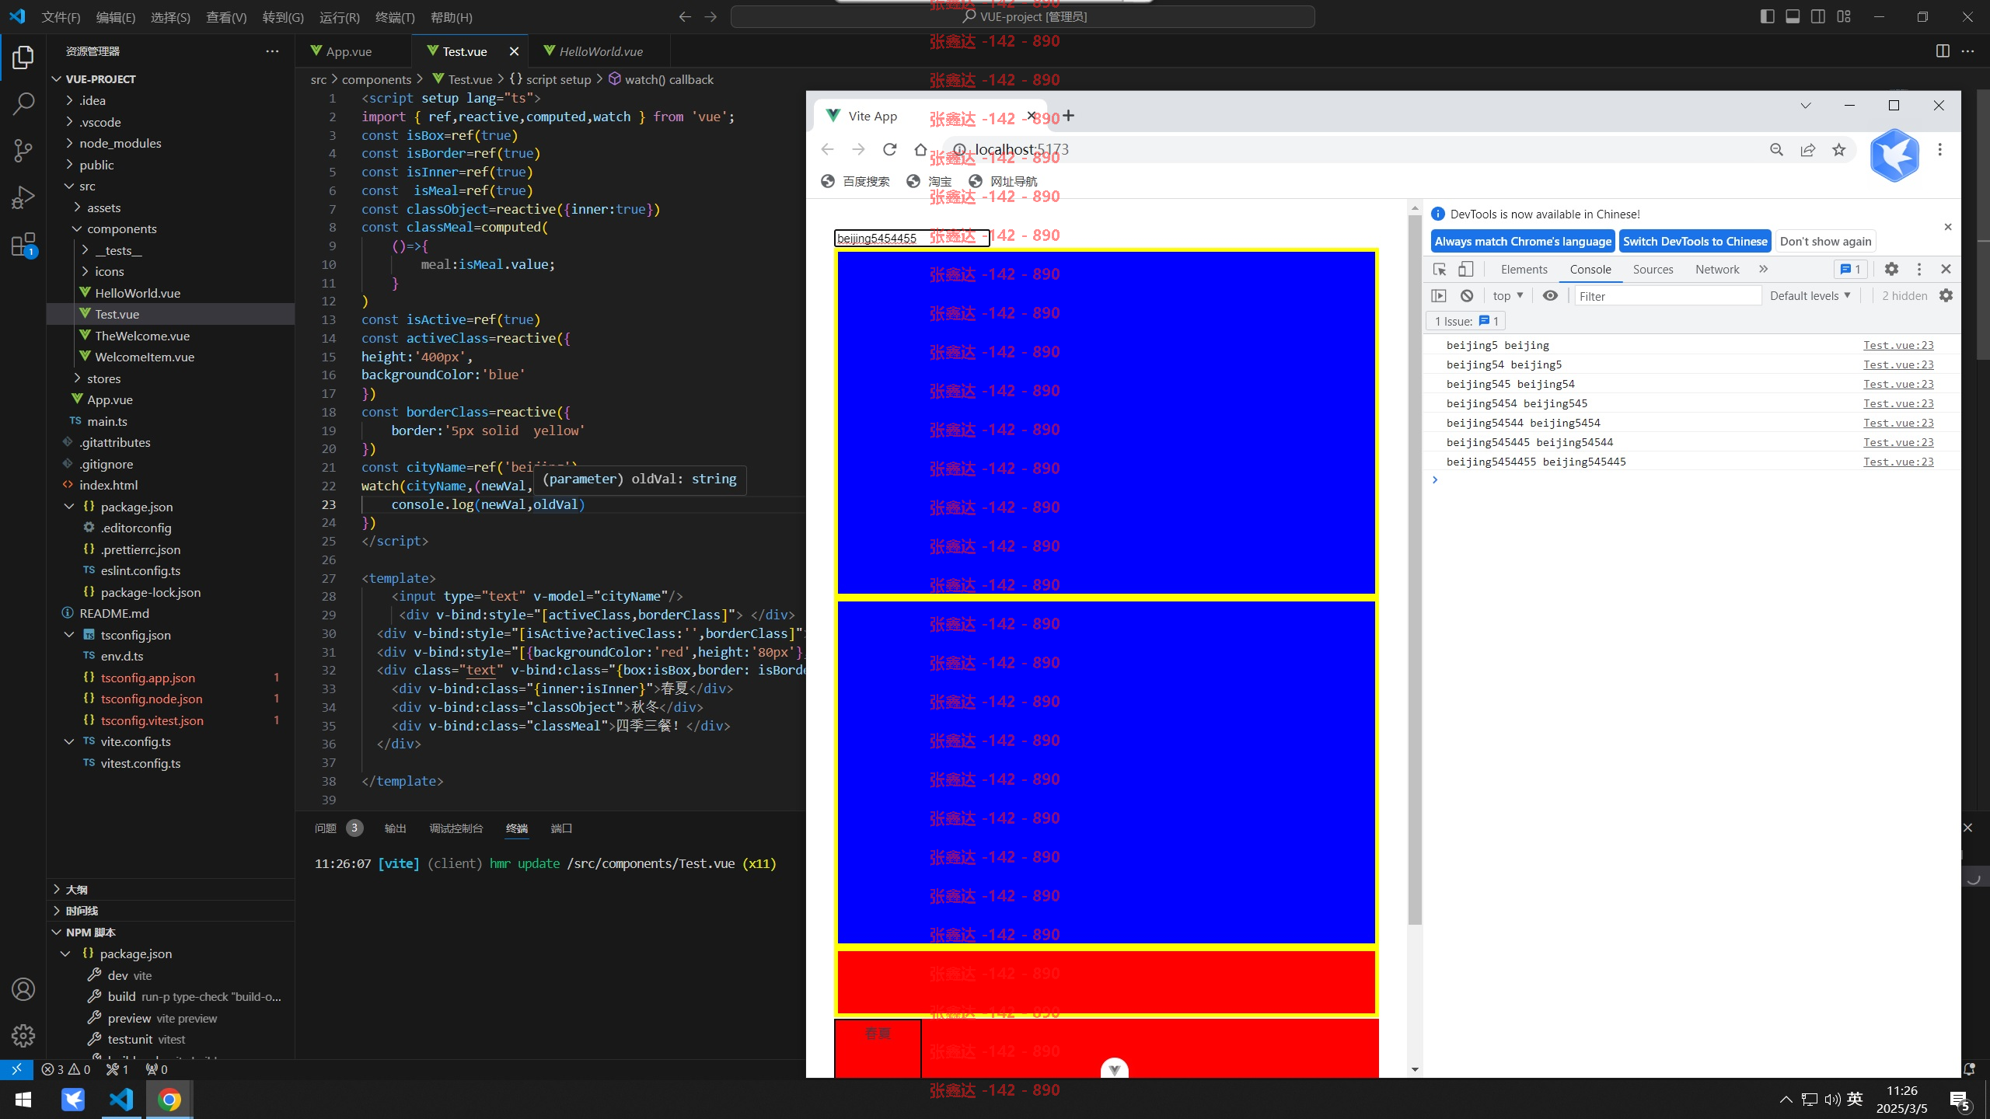Go to Chrome home page icon
Viewport: 1990px width, 1119px height.
(920, 149)
